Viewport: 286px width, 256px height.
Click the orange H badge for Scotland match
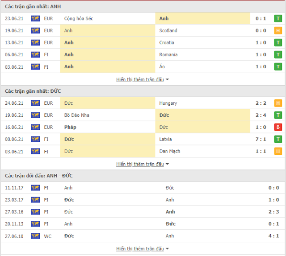(278, 31)
